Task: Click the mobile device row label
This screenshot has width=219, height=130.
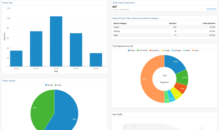Action: 116,27
